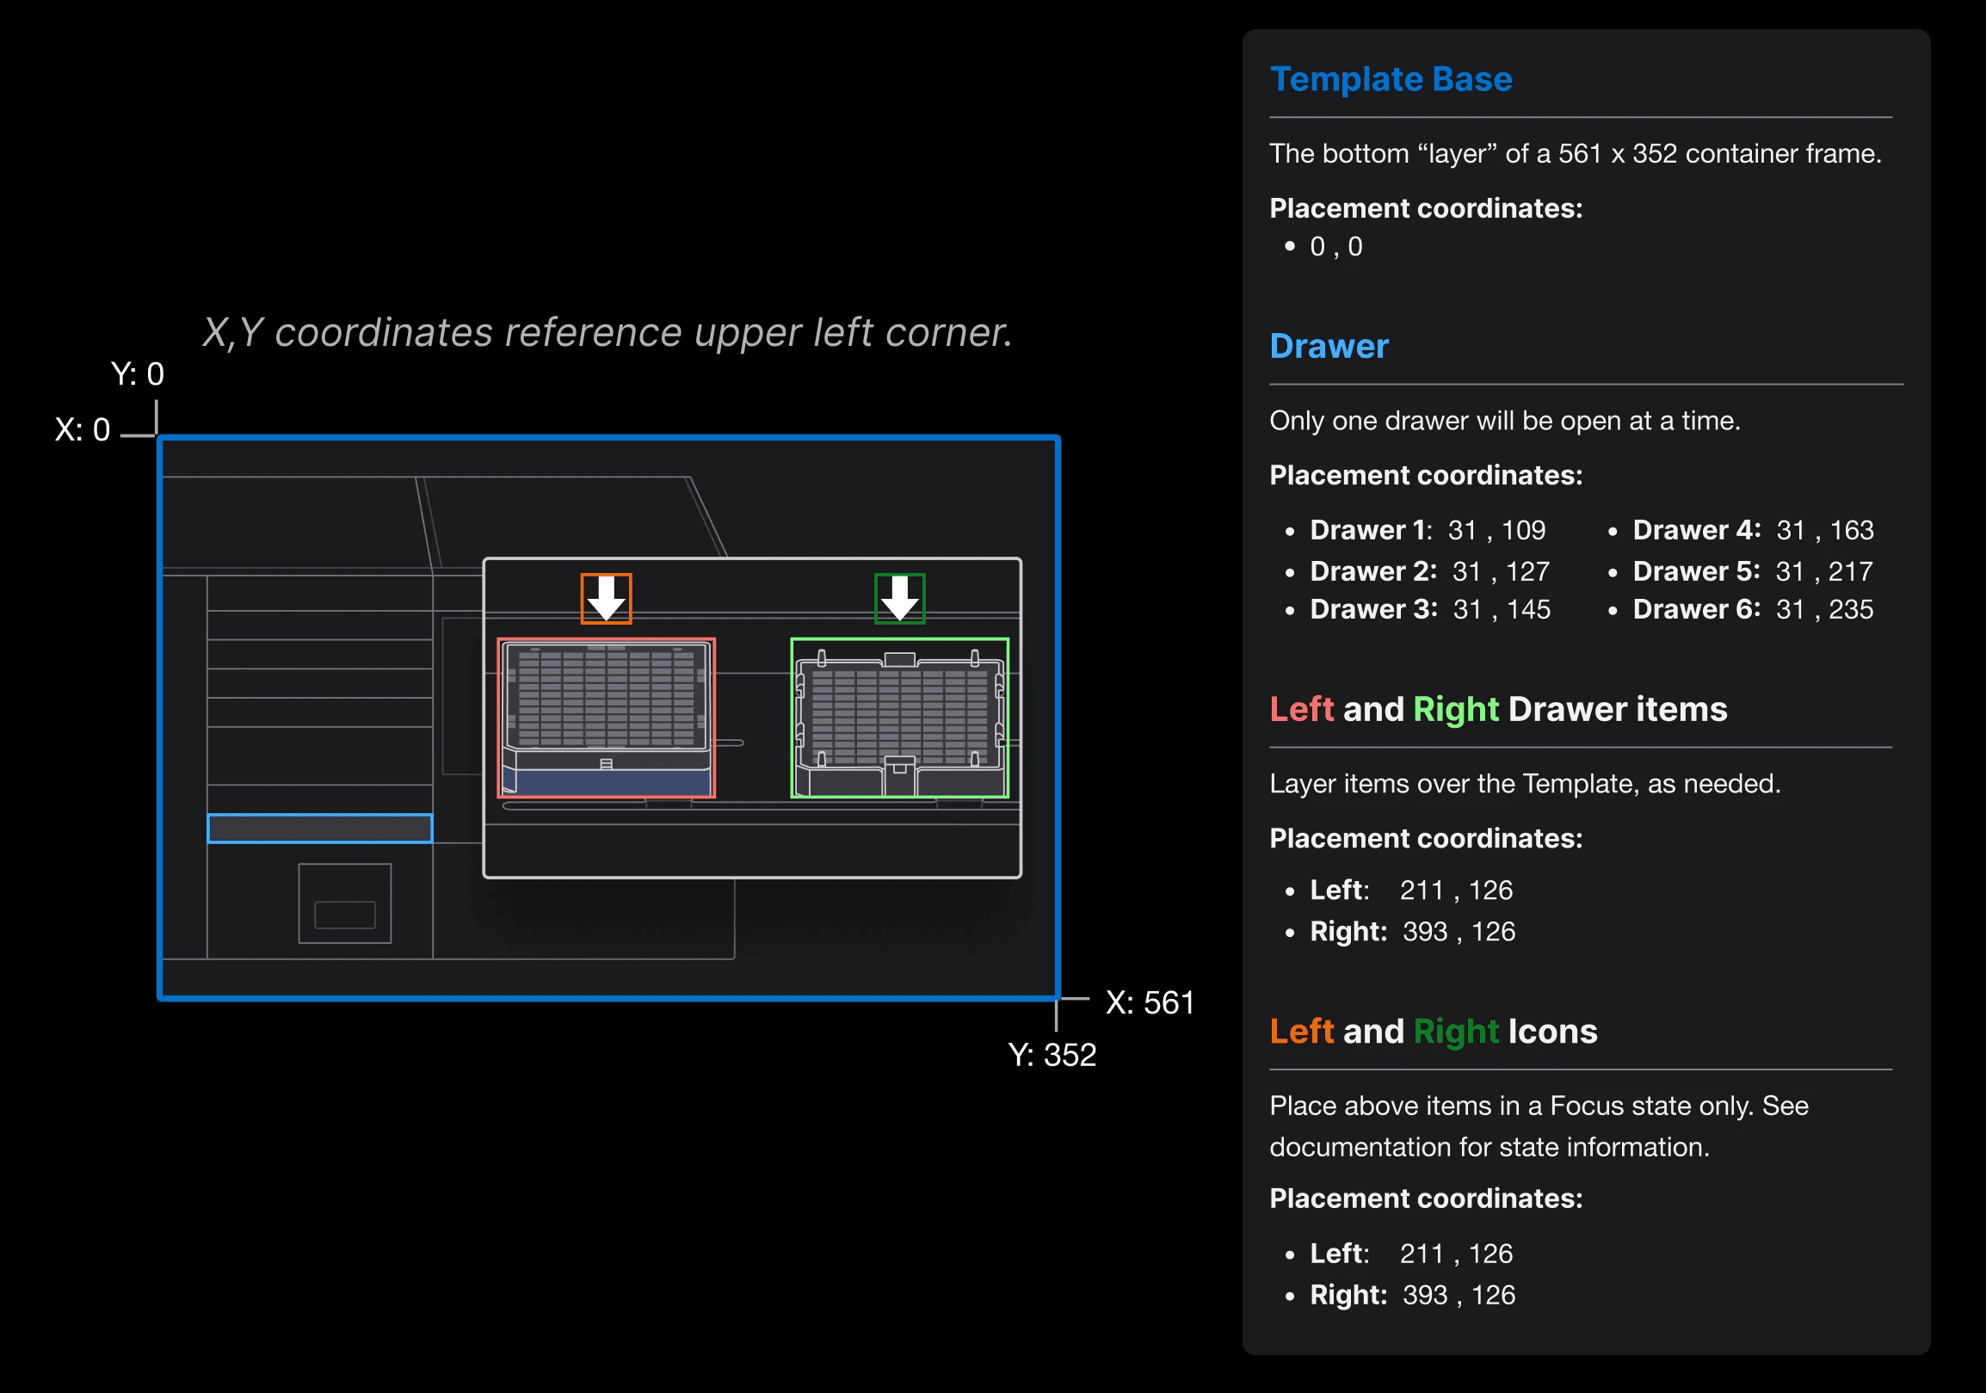1986x1393 pixels.
Task: Click the 'Drawer 5: 31 , 217' entry
Action: coord(1753,571)
